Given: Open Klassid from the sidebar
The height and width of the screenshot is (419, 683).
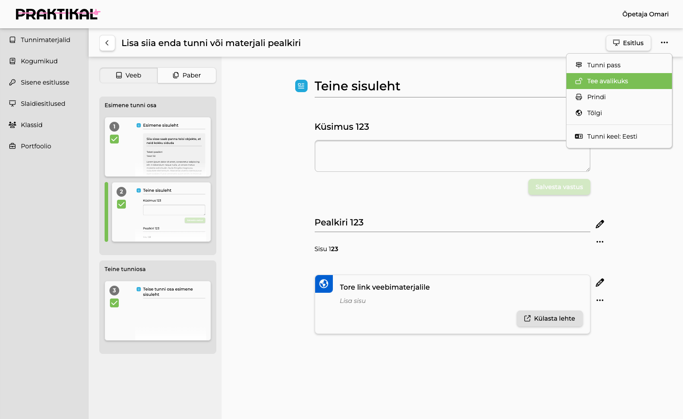Looking at the screenshot, I should pos(31,125).
